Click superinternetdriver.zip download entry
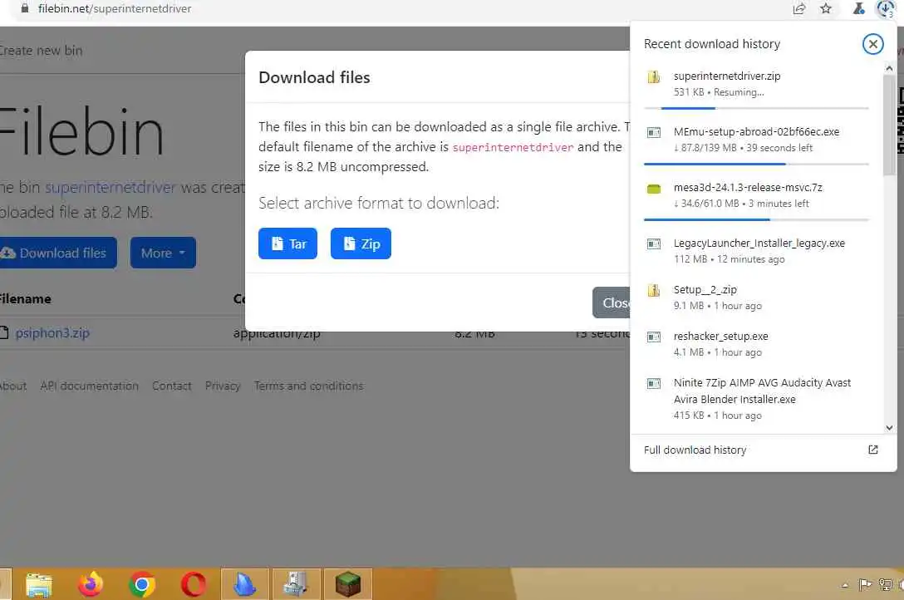 pyautogui.click(x=756, y=84)
